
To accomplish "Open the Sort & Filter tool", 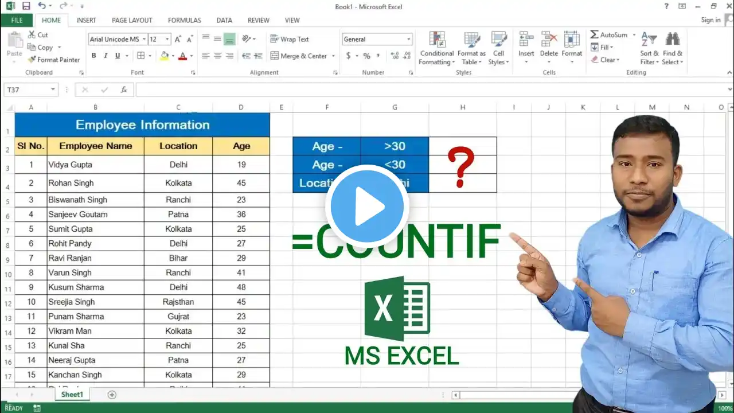I will (x=649, y=48).
